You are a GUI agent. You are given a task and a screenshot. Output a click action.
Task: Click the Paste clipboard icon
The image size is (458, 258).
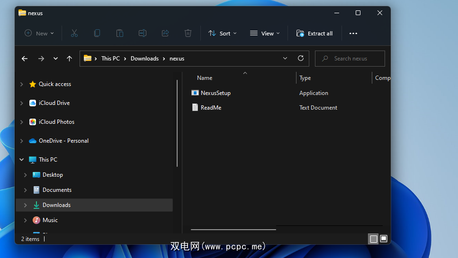tap(120, 33)
